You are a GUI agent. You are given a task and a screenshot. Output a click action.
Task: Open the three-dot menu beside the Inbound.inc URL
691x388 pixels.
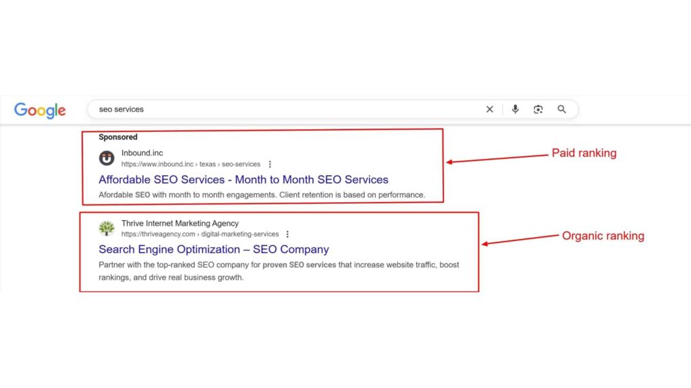pyautogui.click(x=270, y=164)
